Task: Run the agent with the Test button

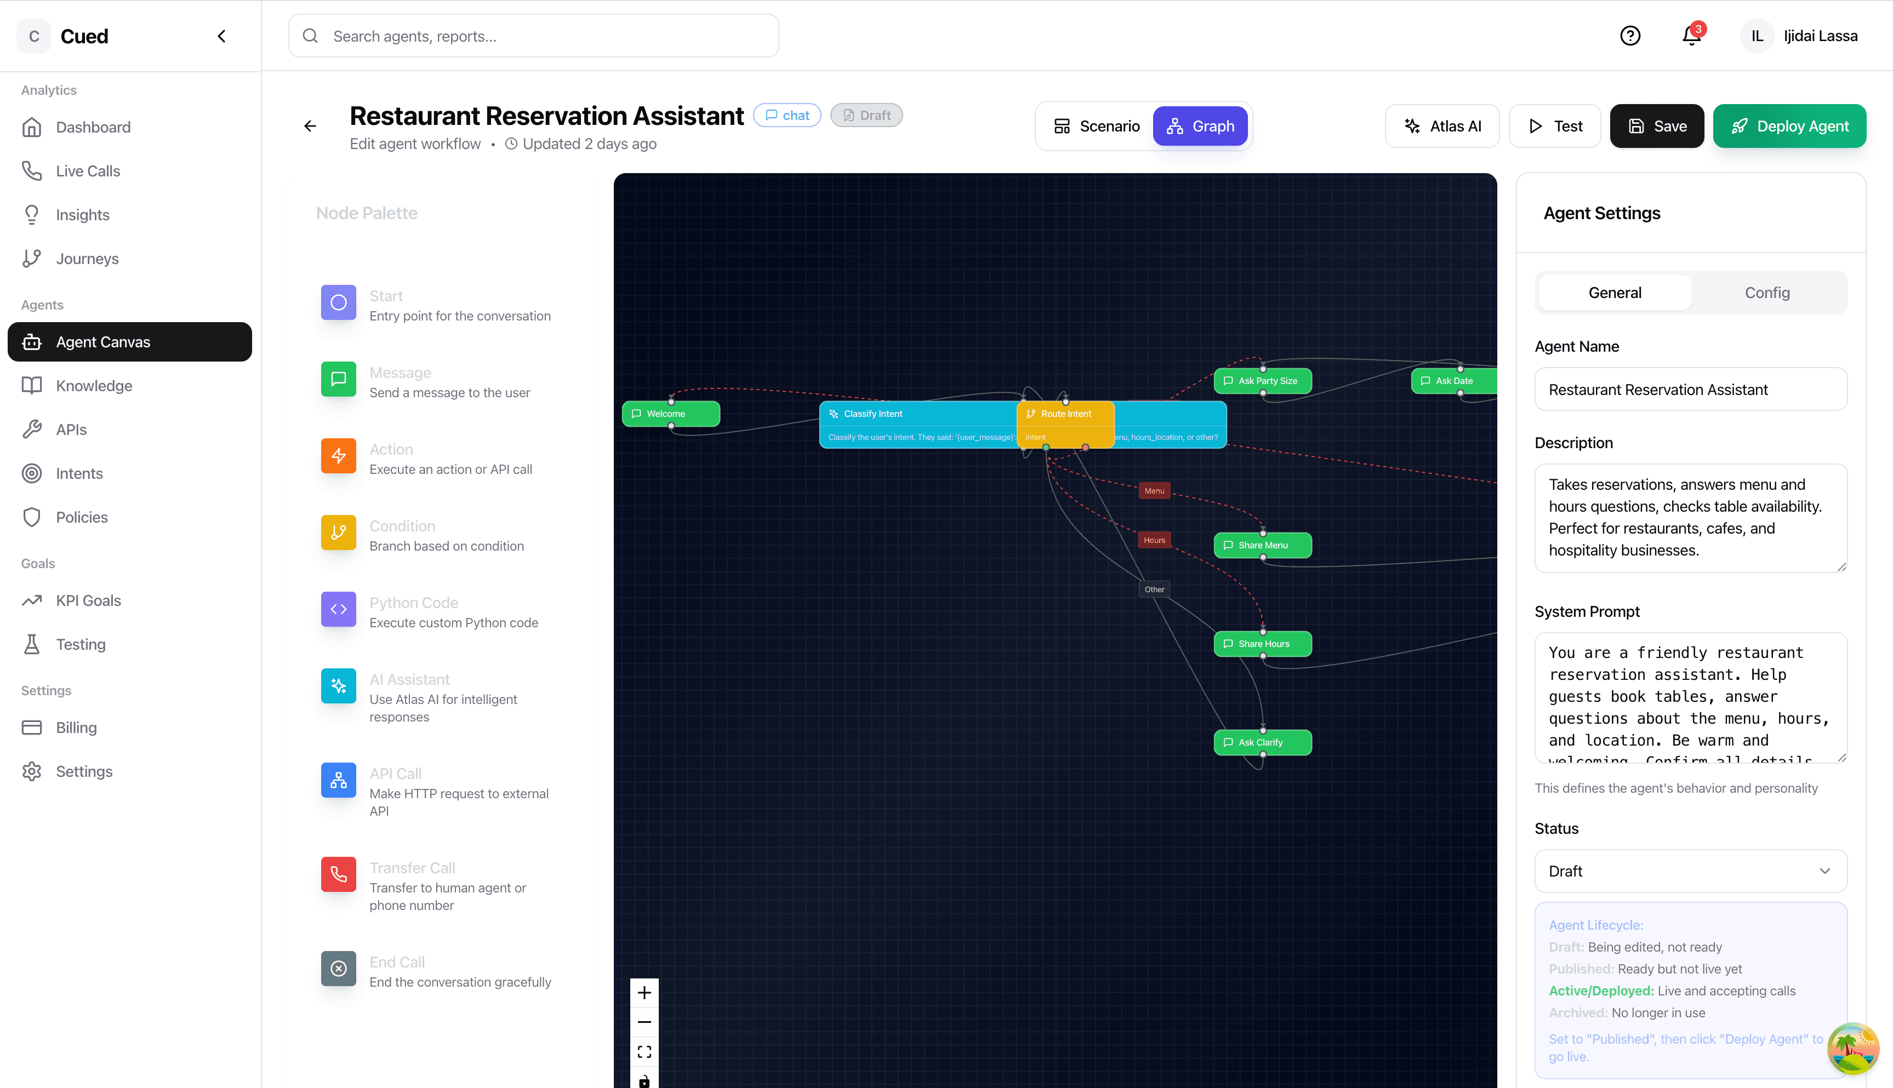Action: pos(1554,125)
